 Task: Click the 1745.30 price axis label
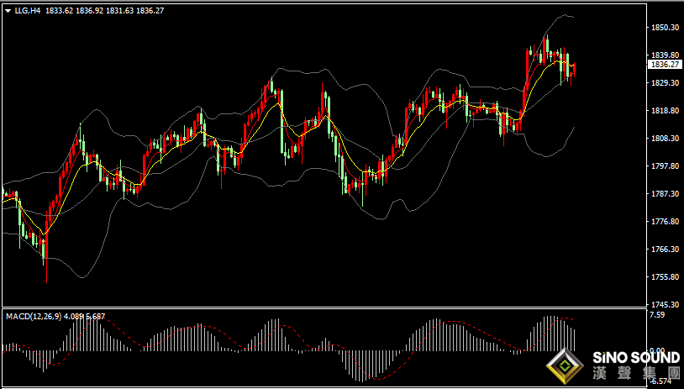(665, 304)
